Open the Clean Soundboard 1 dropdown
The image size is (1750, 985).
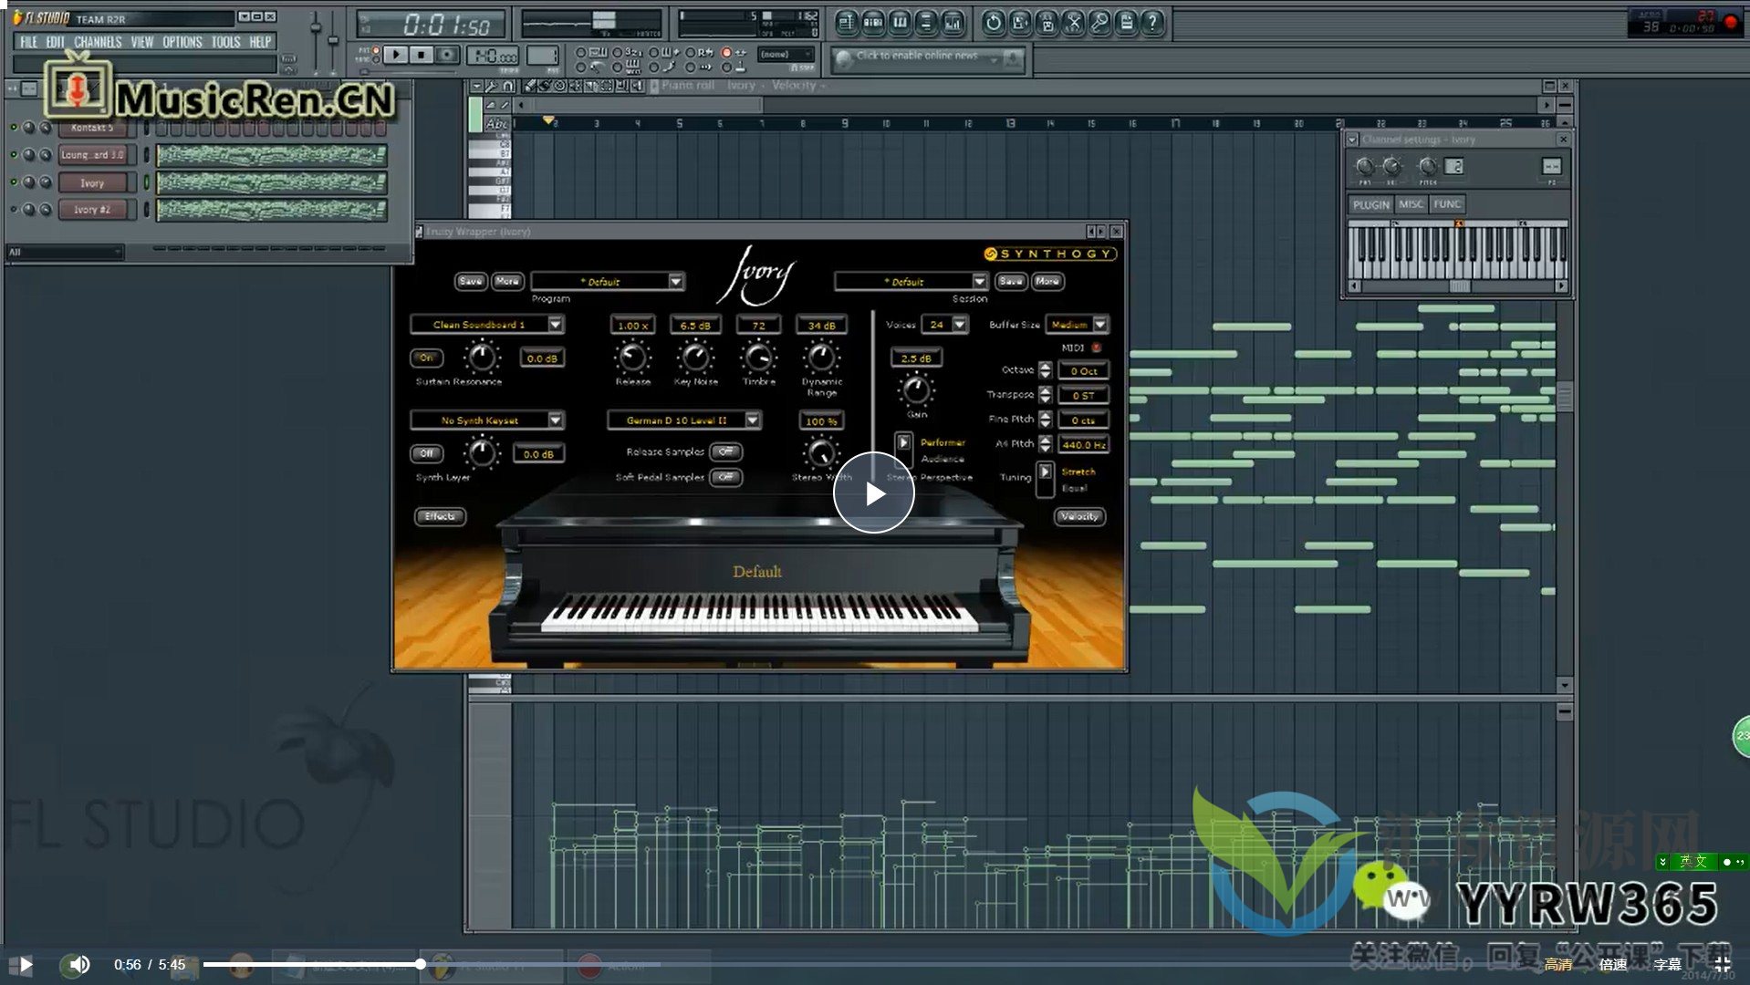pyautogui.click(x=555, y=325)
